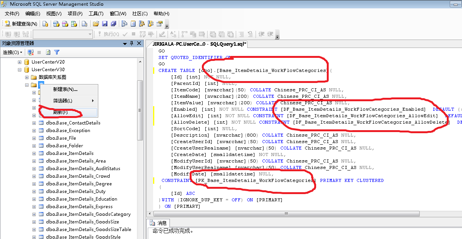The image size is (462, 239).
Task: Click the Open File folder icon
Action: [96, 24]
